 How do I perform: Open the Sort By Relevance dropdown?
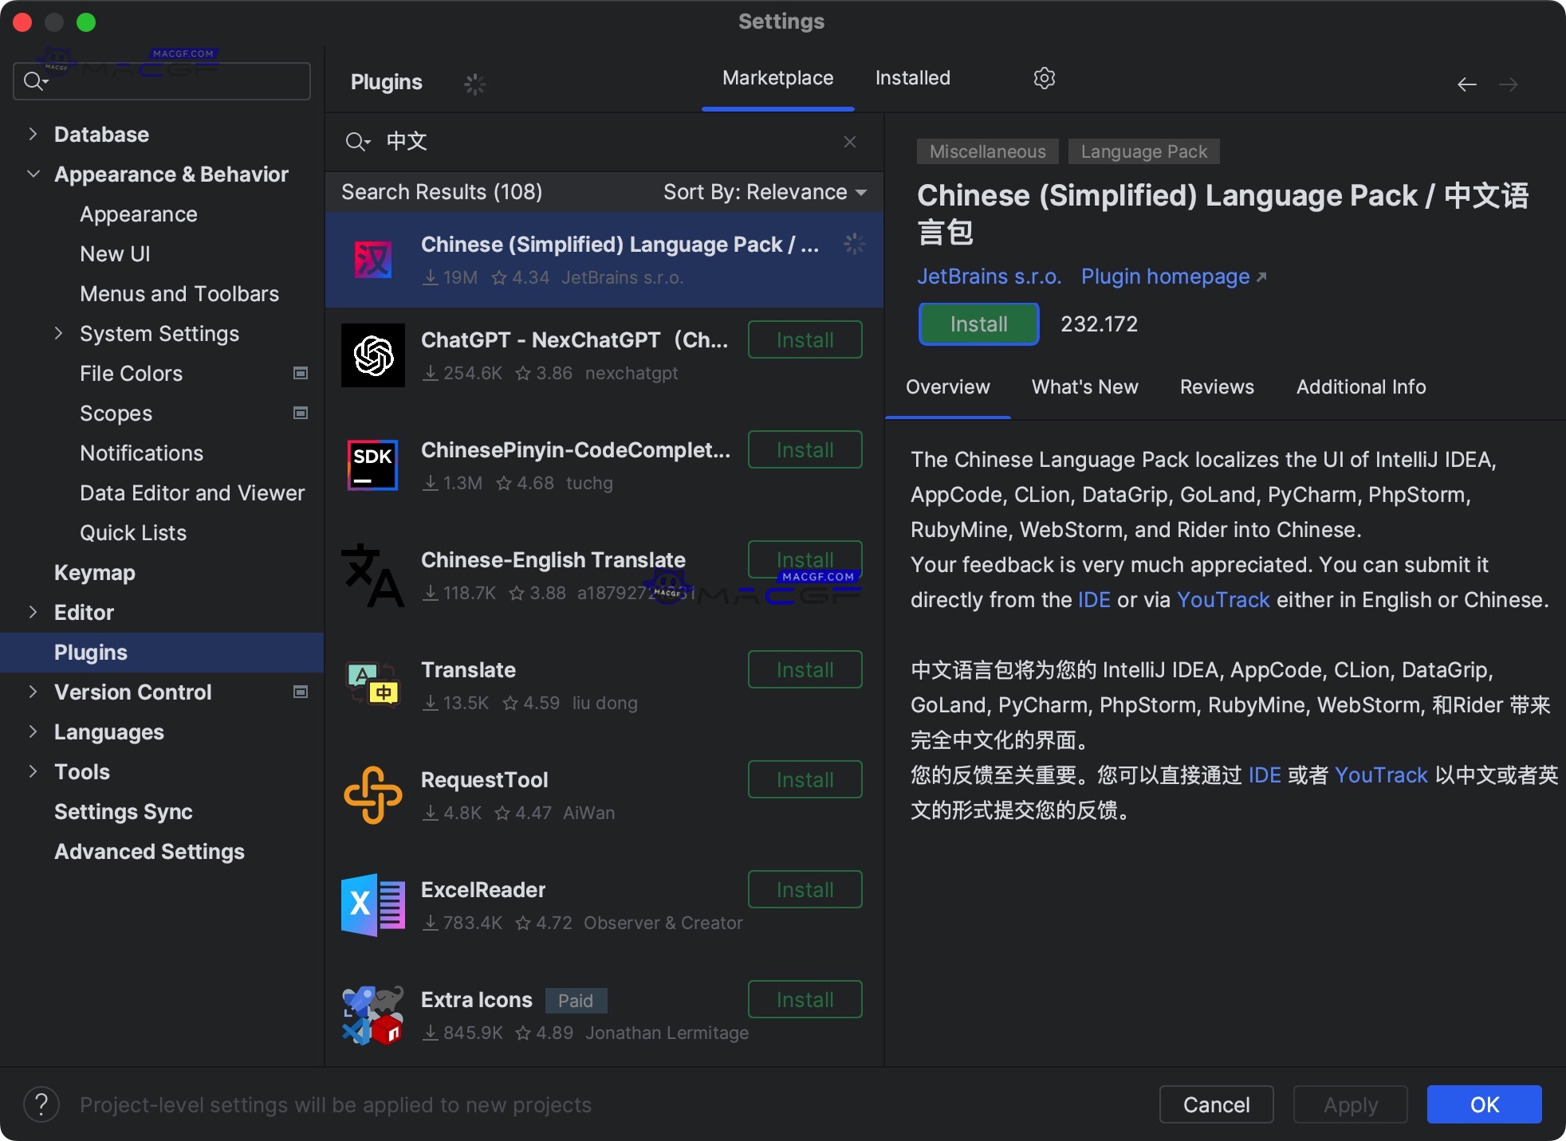(x=764, y=191)
